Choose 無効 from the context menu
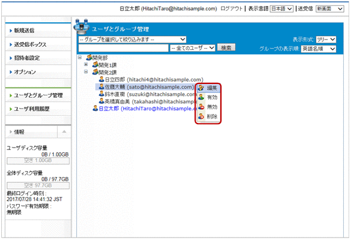The height and width of the screenshot is (240, 351). tap(208, 107)
